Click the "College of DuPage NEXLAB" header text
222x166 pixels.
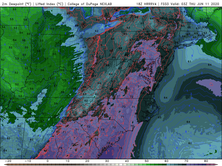90,4
